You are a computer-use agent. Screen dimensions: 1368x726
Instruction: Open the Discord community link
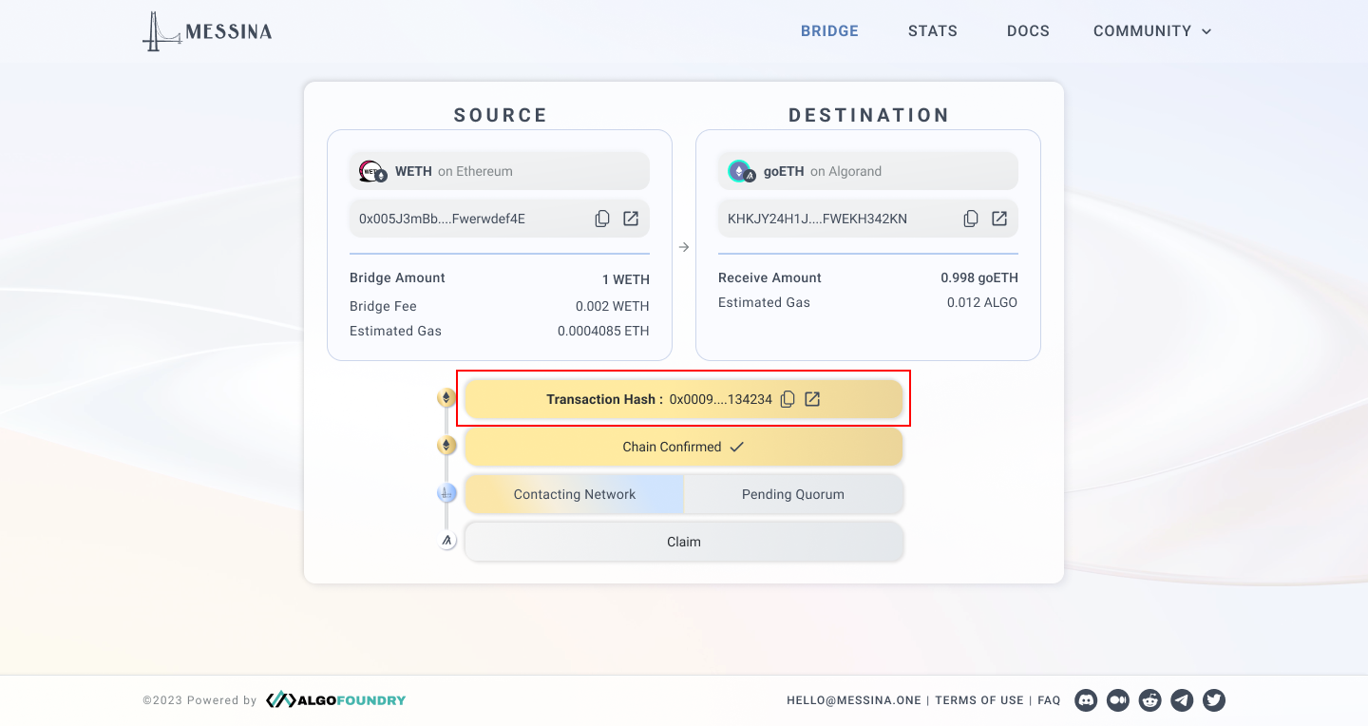(1086, 700)
